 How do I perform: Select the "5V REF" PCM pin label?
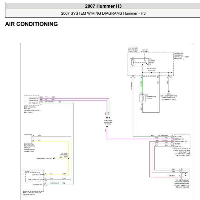tap(177, 144)
